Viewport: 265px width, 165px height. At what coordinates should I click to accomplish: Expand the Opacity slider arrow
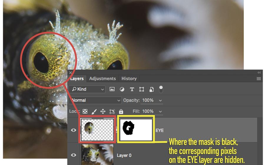160,100
